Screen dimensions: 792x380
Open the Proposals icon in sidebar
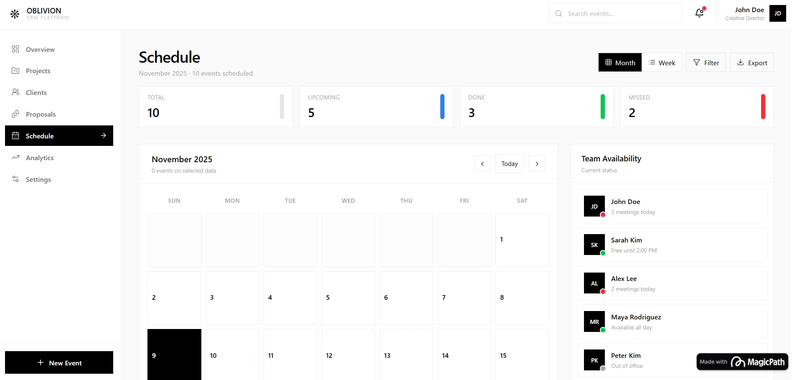15,114
